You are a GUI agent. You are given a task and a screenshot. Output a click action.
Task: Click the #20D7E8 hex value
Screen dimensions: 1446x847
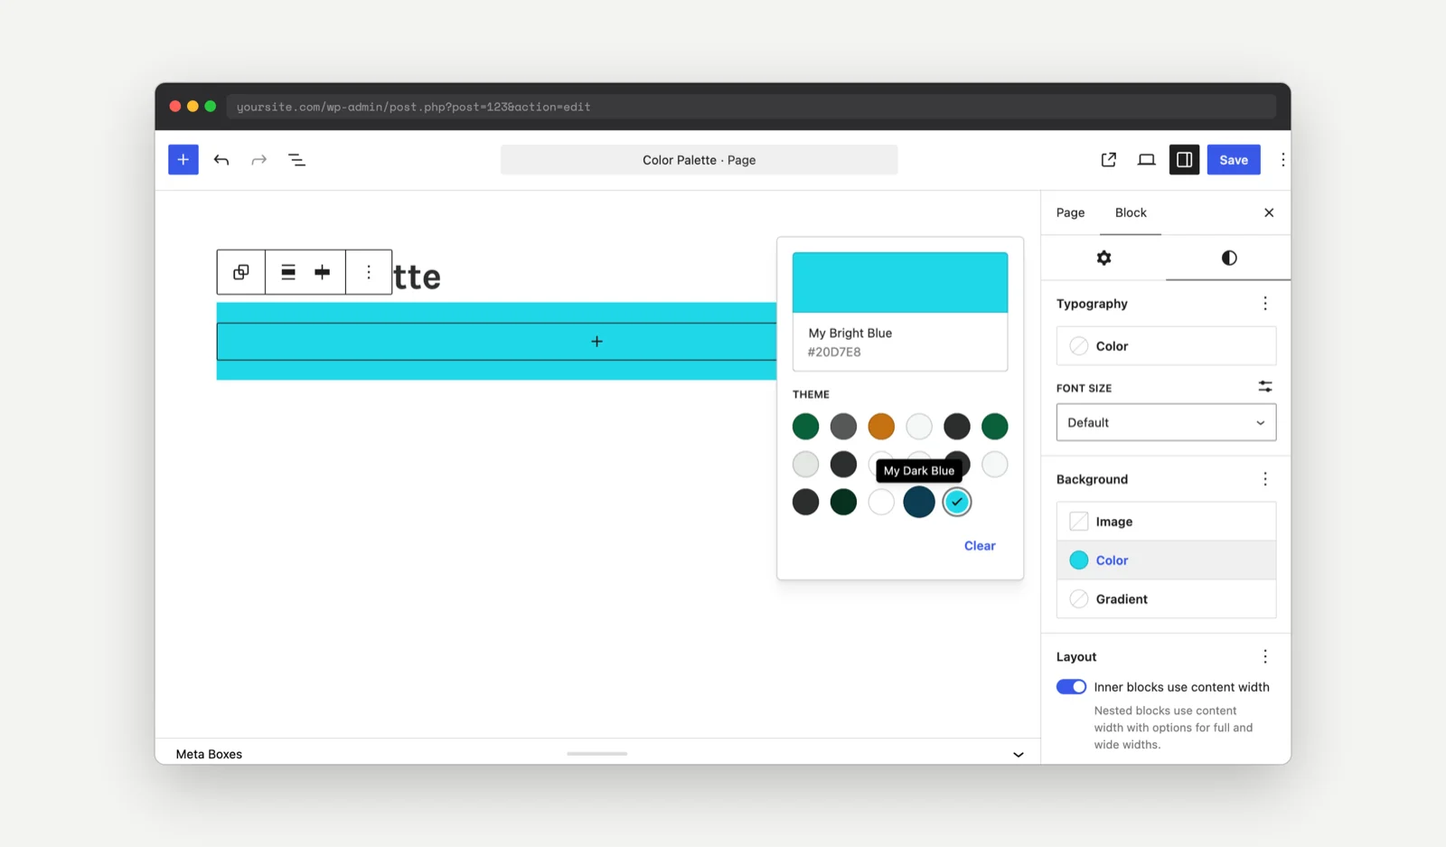pyautogui.click(x=834, y=353)
